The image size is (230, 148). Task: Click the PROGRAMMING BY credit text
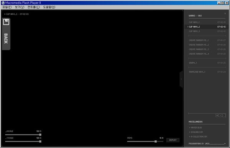click(x=207, y=144)
